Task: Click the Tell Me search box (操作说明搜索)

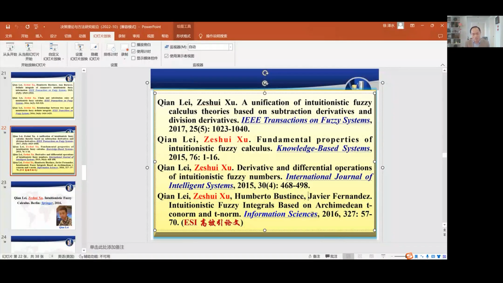Action: pos(216,36)
